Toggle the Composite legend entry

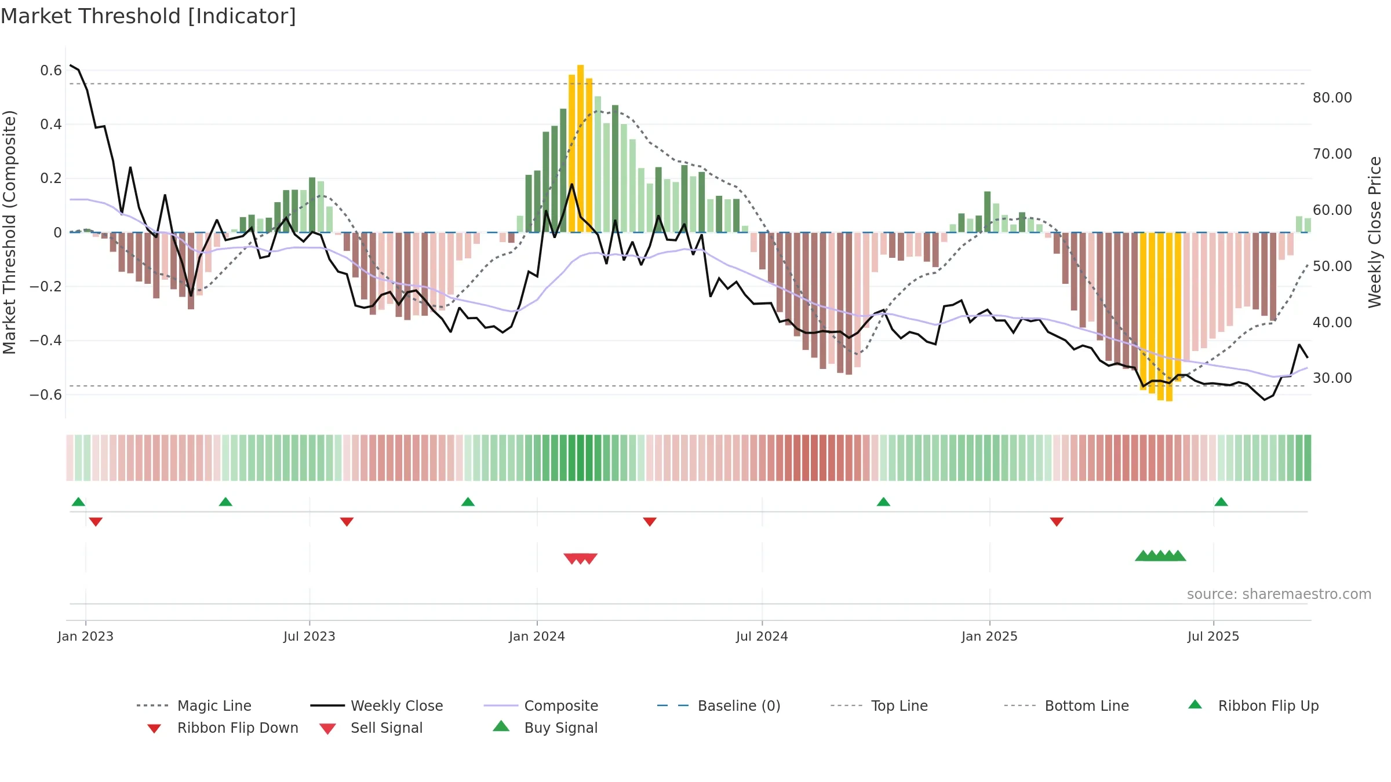(541, 706)
